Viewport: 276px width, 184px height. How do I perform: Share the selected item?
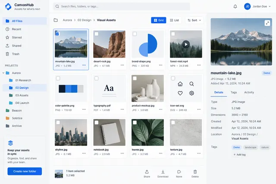(x=147, y=174)
